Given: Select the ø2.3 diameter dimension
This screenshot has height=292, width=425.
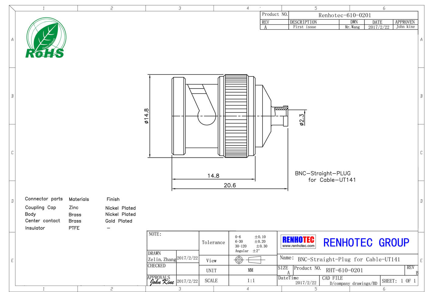Looking at the screenshot, I should [301, 120].
